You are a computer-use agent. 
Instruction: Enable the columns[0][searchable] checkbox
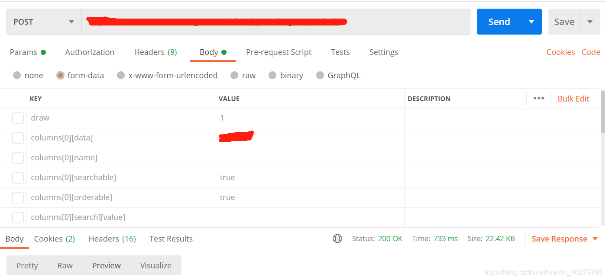pos(18,178)
